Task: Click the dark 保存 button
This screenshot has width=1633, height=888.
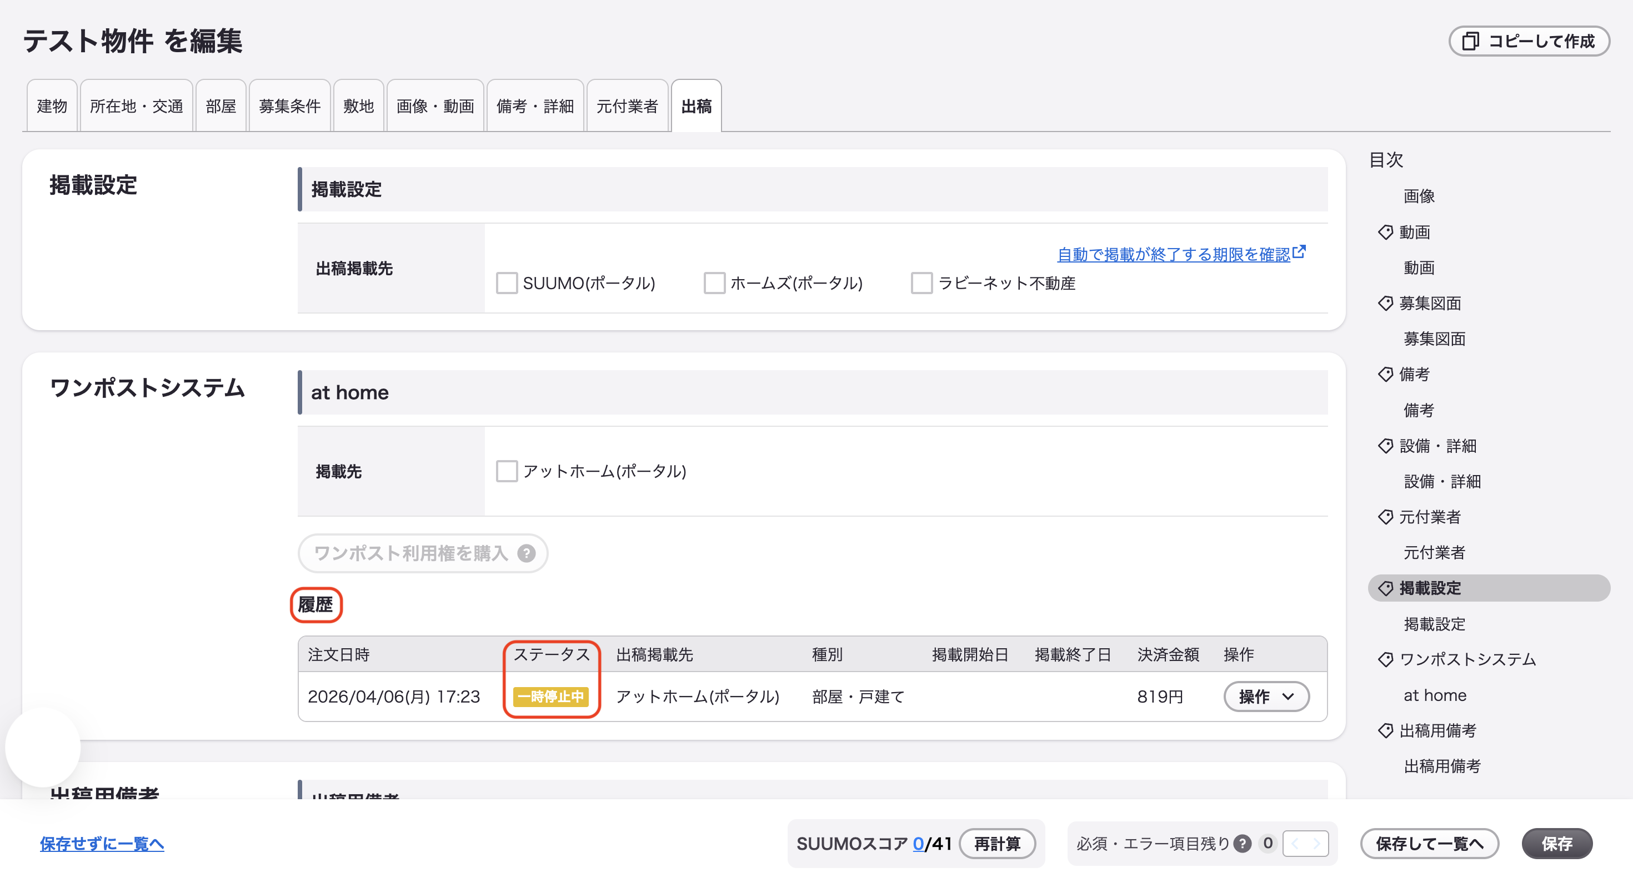Action: pos(1557,844)
